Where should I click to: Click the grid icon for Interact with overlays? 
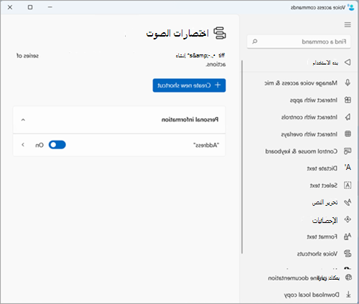click(x=348, y=134)
